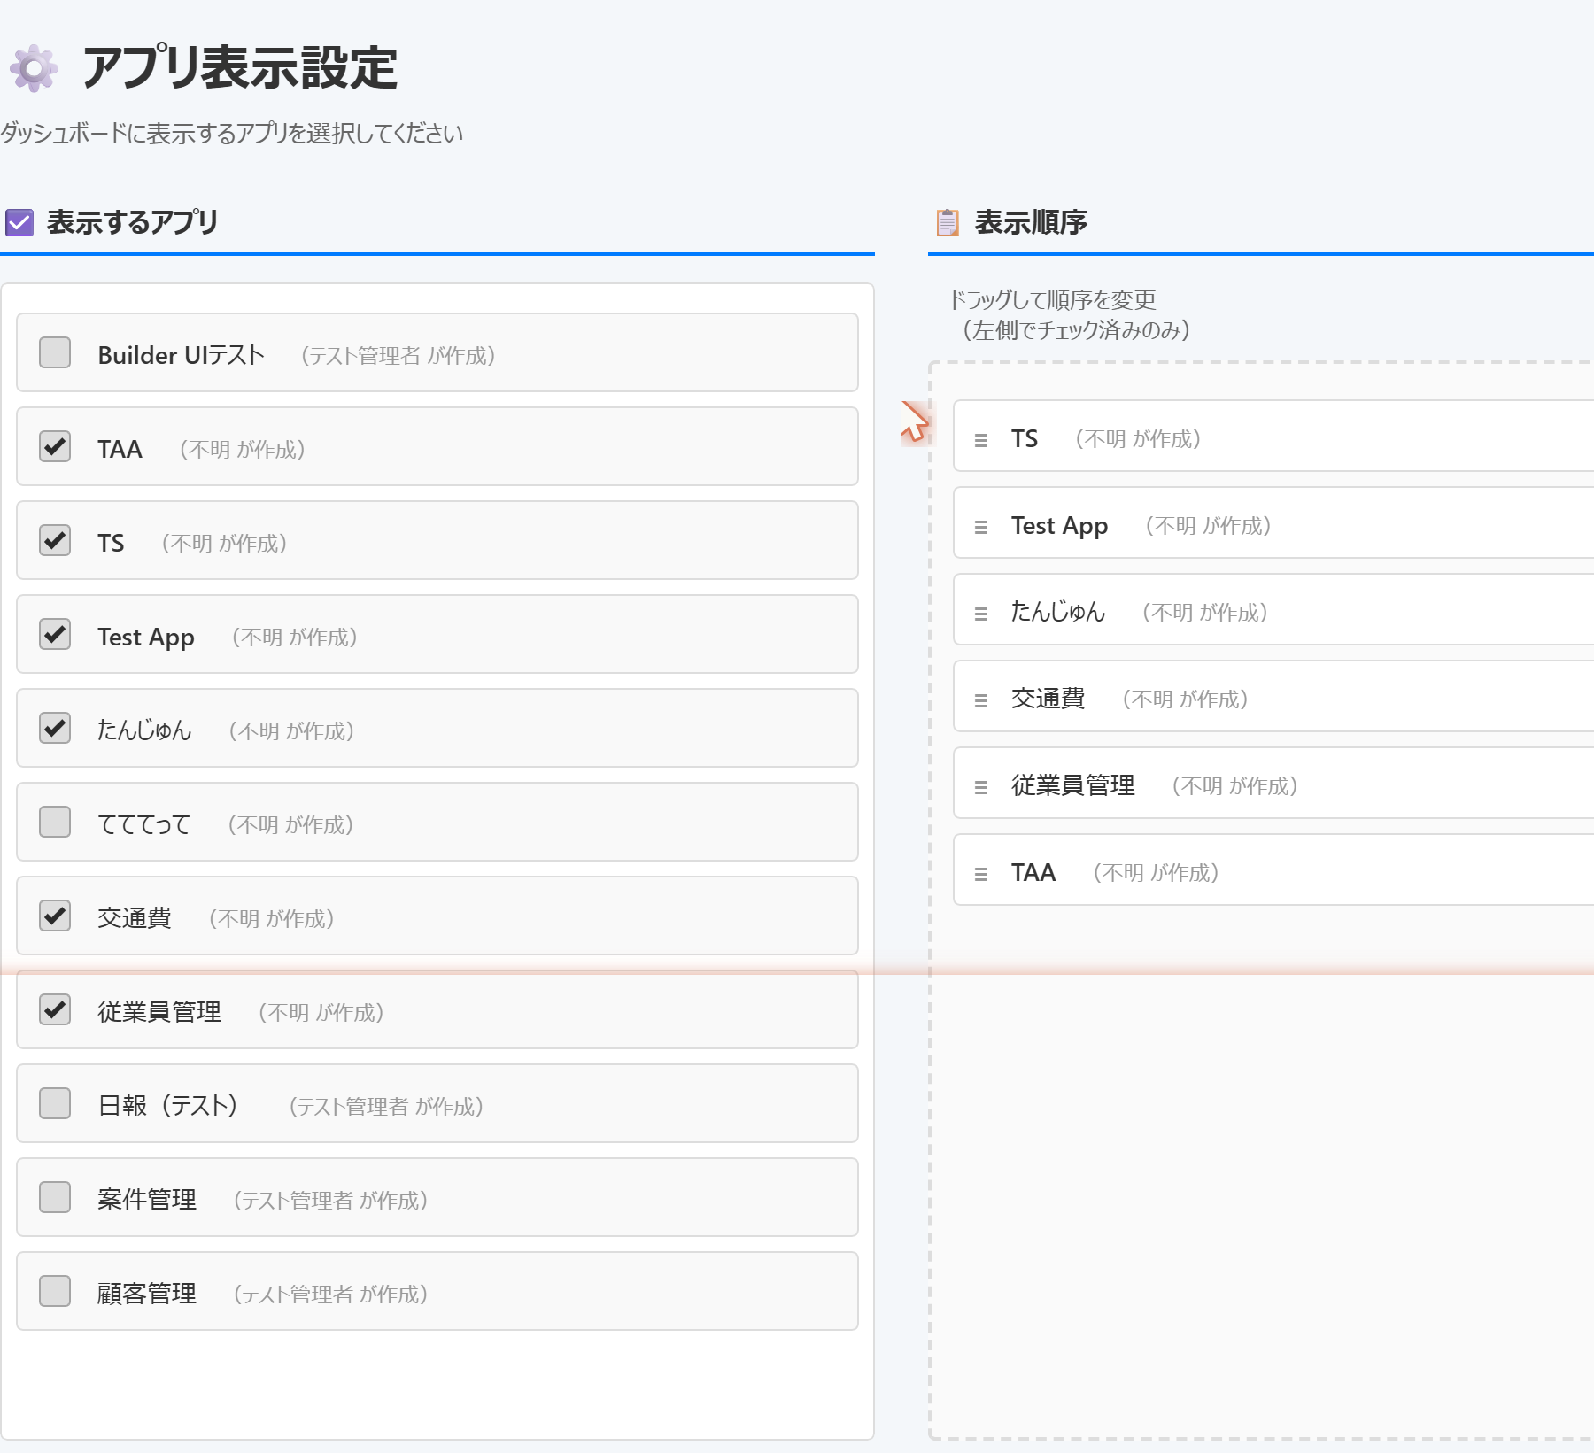
Task: Click （不明 が作成） next to 従業員管理 checkbox
Action: [x=321, y=1013]
